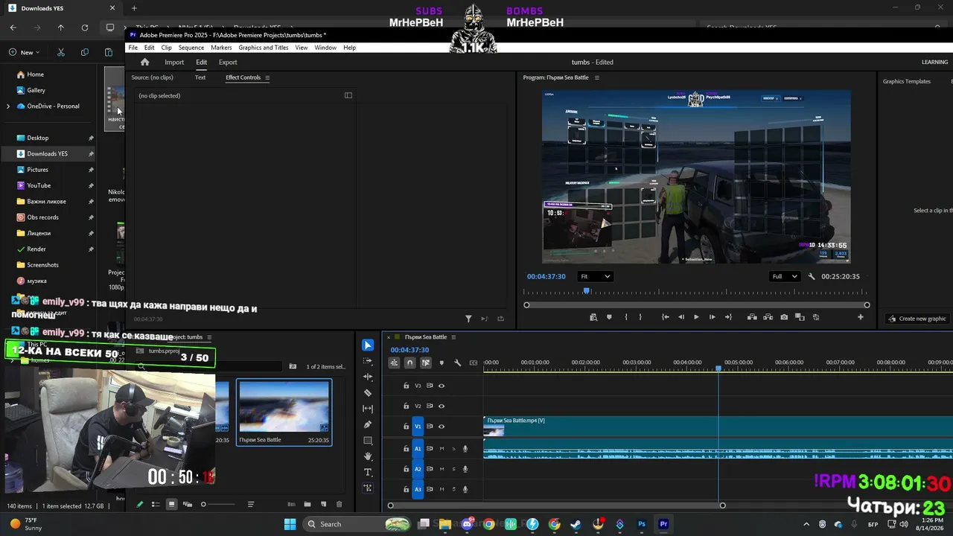Image resolution: width=953 pixels, height=536 pixels.
Task: Toggle Snap in timeline
Action: pyautogui.click(x=409, y=363)
